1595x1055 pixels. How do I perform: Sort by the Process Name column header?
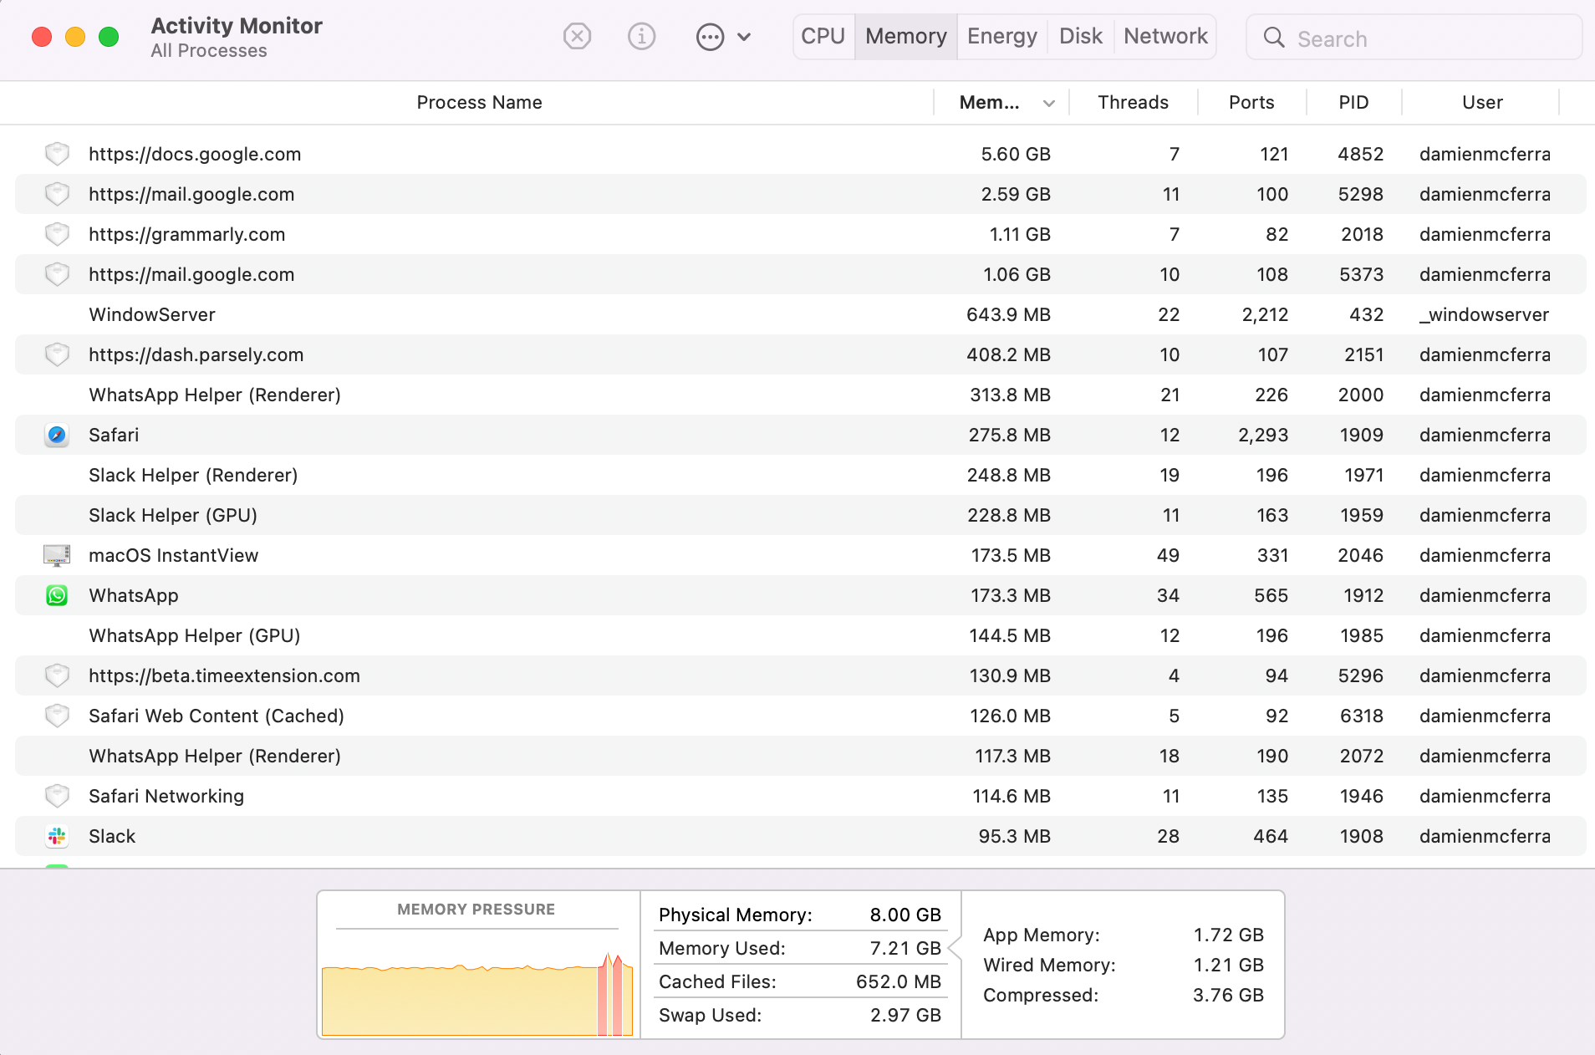point(480,103)
